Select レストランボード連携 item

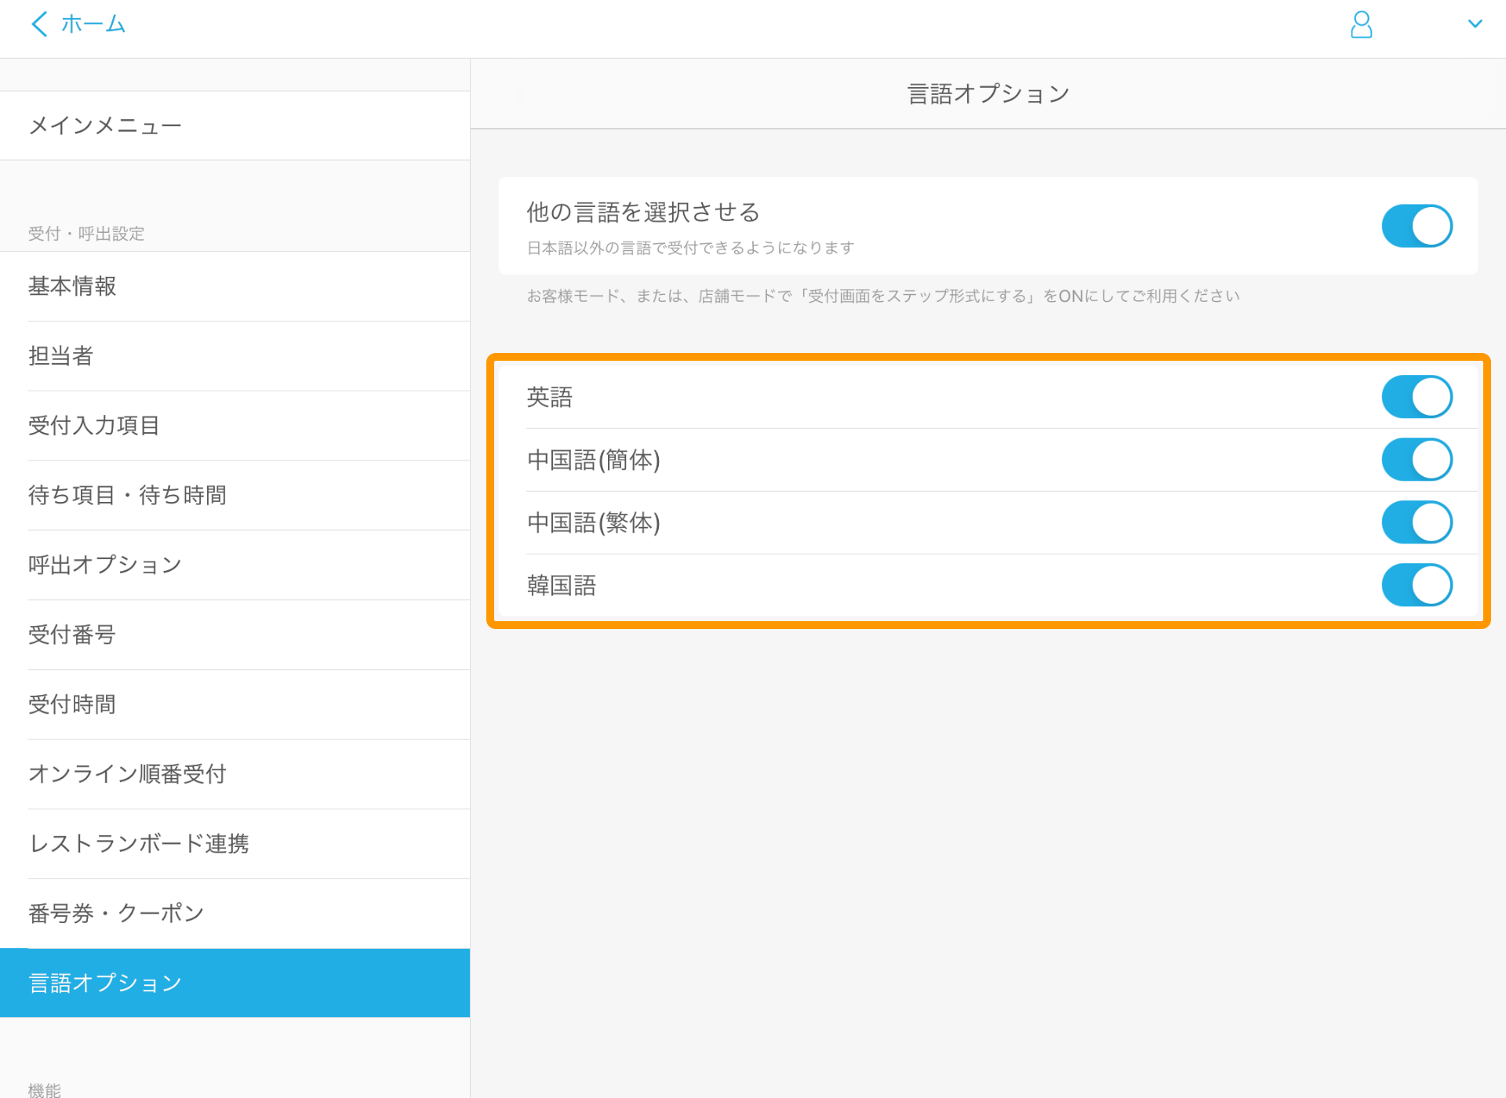235,844
